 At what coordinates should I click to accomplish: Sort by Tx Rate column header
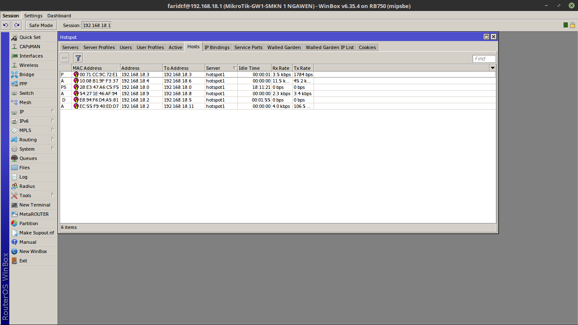coord(303,68)
